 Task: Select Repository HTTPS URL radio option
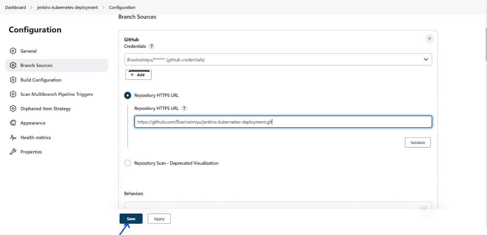click(128, 95)
